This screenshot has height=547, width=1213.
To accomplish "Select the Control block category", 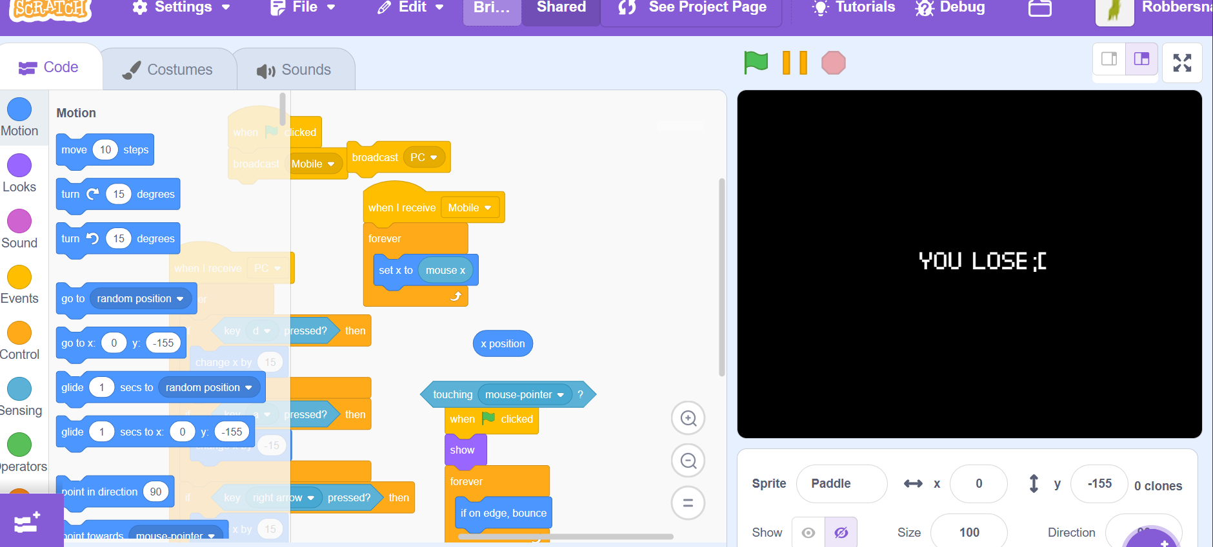I will click(19, 341).
